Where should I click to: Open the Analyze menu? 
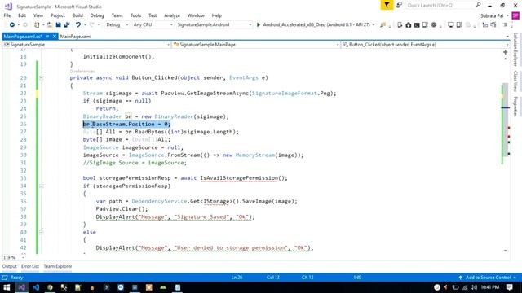(x=172, y=15)
